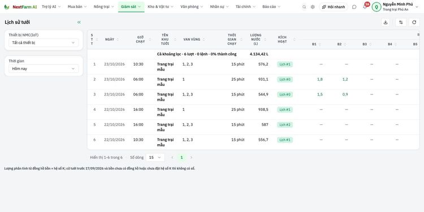Click the Nguyễn Minh Phú user name
This screenshot has height=212, width=424.
click(x=398, y=5)
